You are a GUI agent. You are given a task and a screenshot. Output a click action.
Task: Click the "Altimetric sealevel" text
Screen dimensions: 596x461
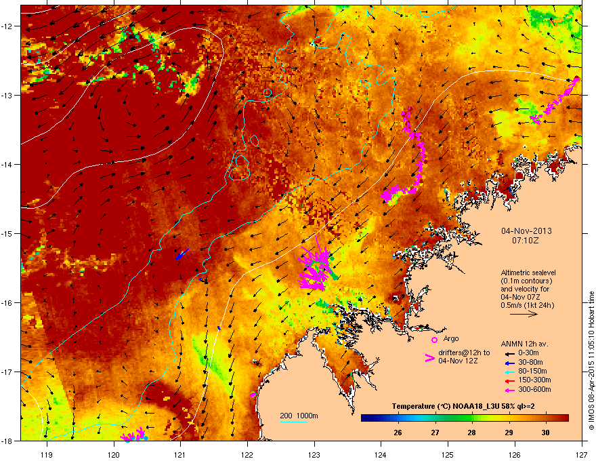[x=528, y=273]
